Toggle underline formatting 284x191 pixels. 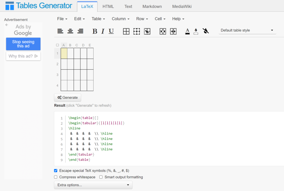tap(111, 31)
